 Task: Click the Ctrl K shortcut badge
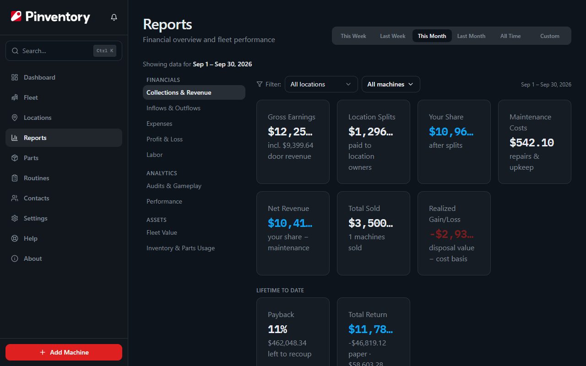(x=105, y=51)
